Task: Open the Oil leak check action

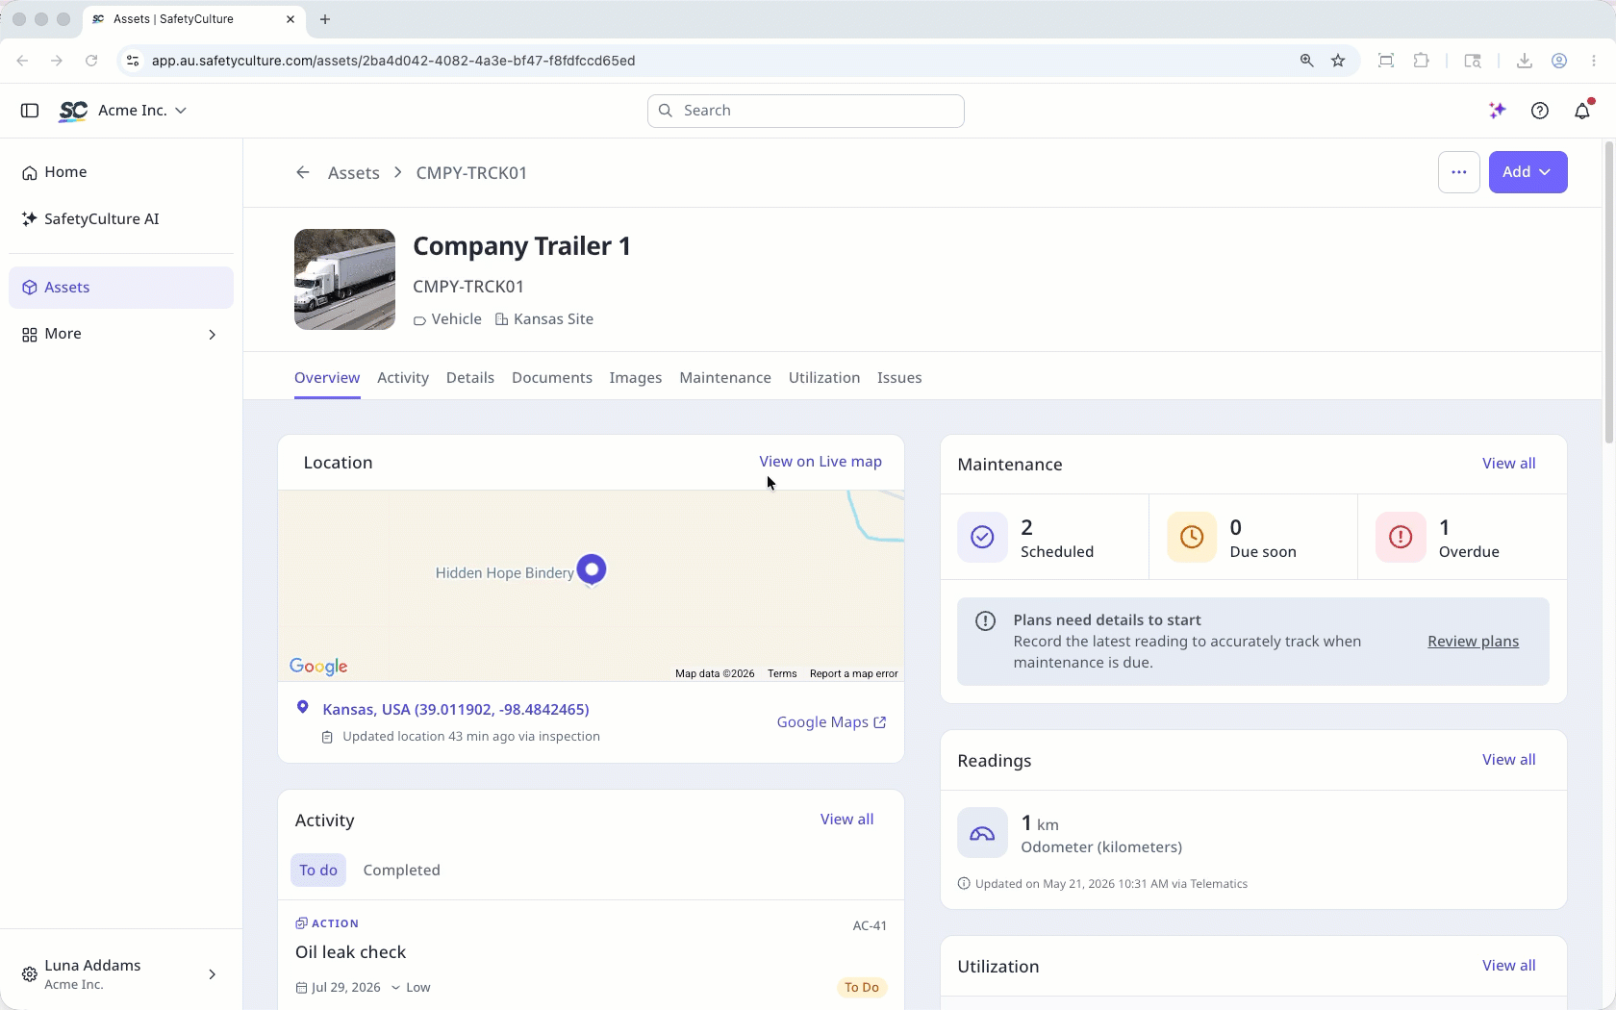Action: (x=351, y=952)
